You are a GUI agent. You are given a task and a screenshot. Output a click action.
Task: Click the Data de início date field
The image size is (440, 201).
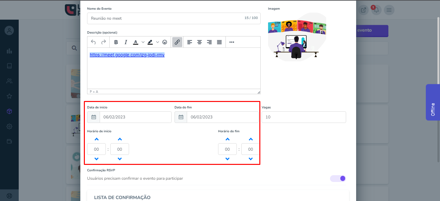pos(135,117)
